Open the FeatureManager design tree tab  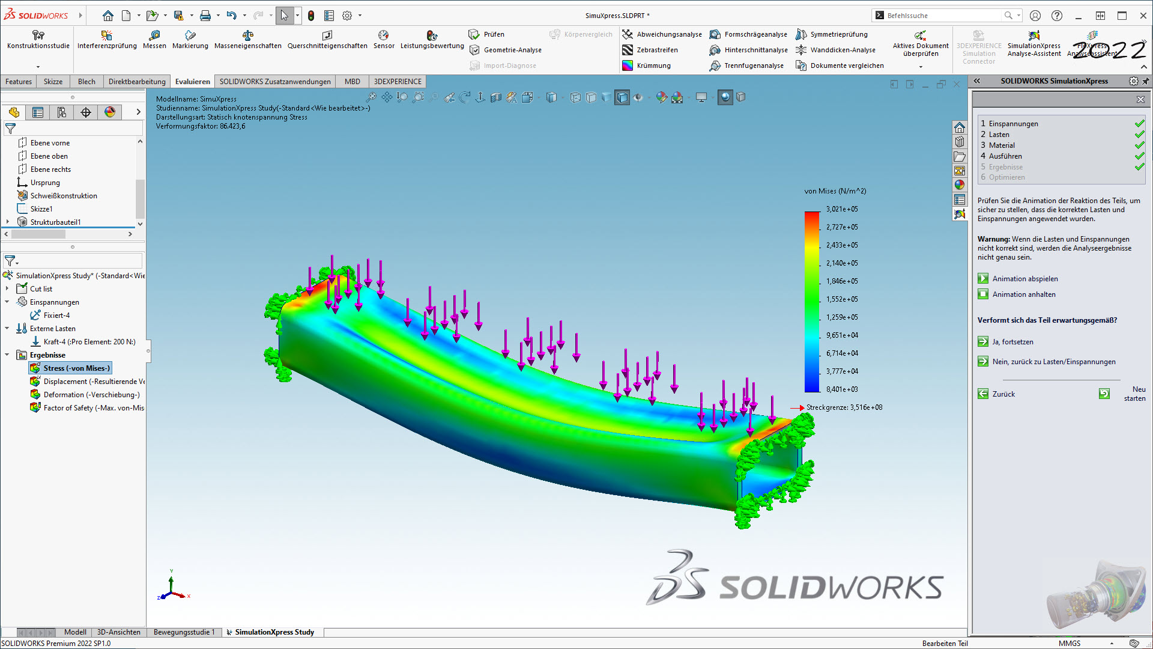click(x=14, y=112)
